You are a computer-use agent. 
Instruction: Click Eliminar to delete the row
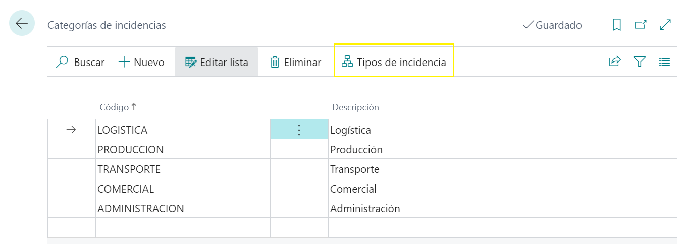tap(296, 63)
